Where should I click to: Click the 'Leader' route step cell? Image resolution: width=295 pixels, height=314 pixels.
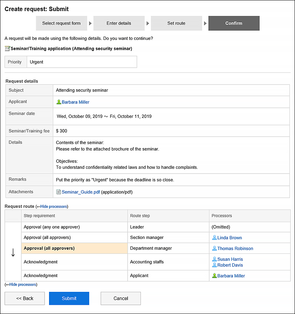[168, 227]
